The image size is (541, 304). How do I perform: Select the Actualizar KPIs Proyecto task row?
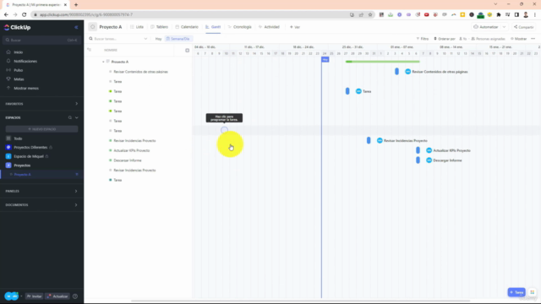132,150
